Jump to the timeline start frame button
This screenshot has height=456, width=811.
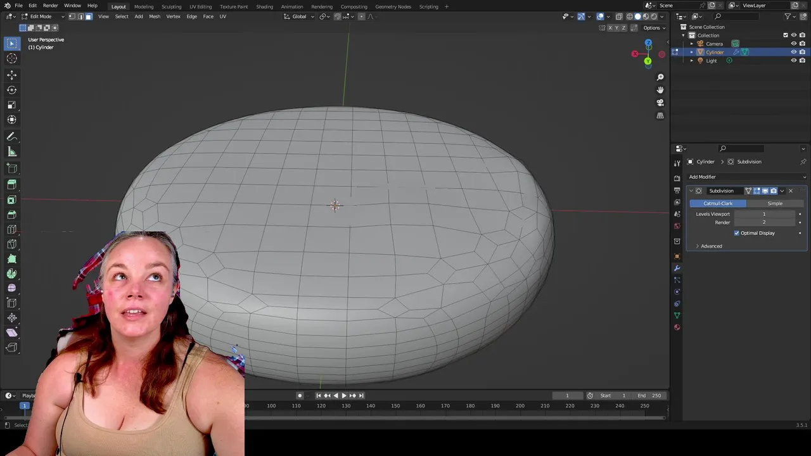click(x=318, y=395)
